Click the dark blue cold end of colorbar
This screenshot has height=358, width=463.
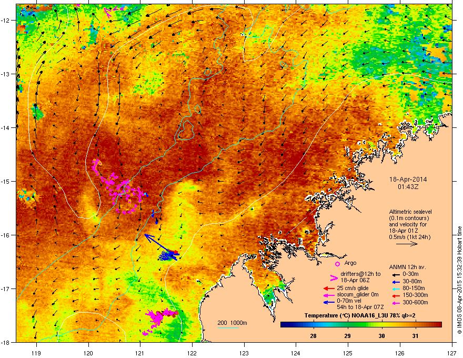pyautogui.click(x=285, y=325)
